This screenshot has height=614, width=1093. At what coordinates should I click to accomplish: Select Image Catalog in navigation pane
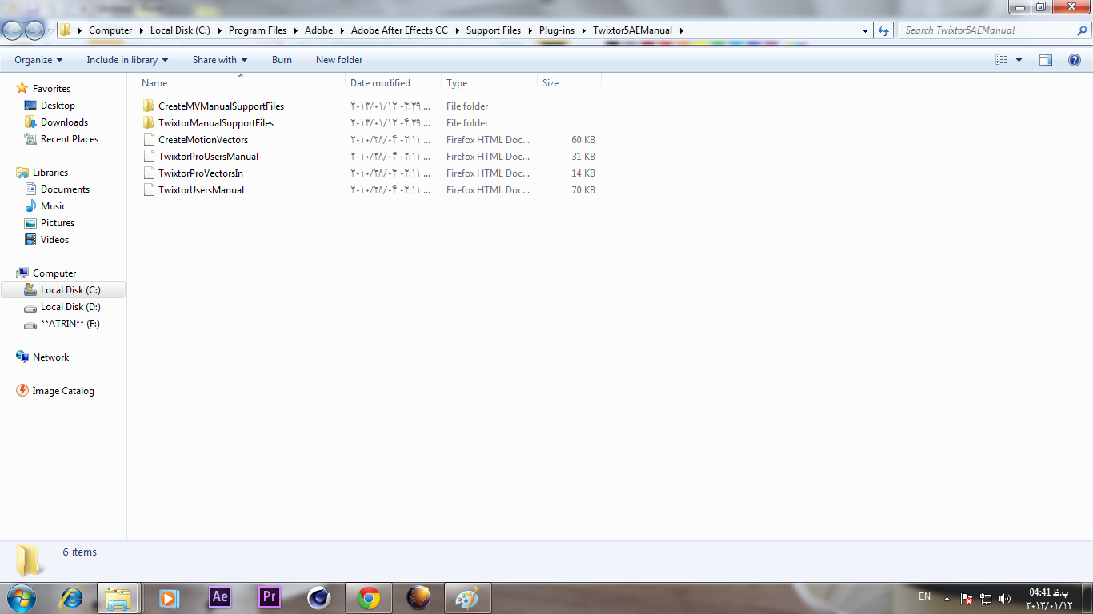[63, 391]
